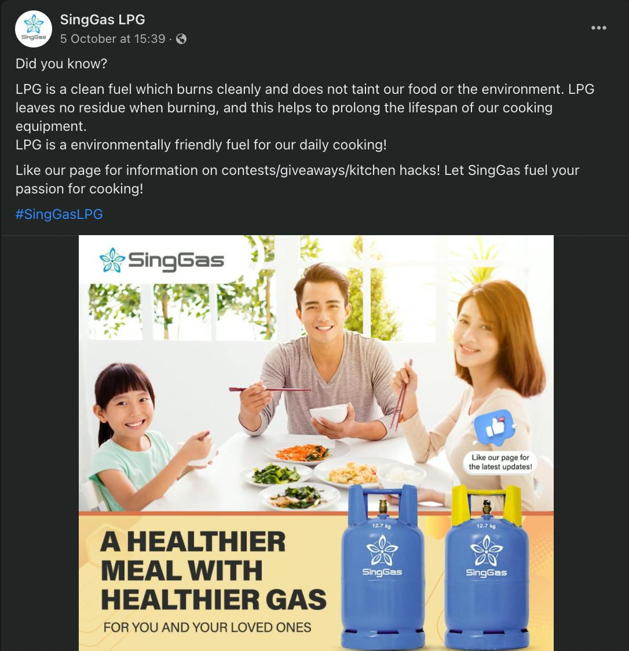This screenshot has height=651, width=629.
Task: Select the blue-handled SingGas cylinder
Action: pyautogui.click(x=382, y=568)
